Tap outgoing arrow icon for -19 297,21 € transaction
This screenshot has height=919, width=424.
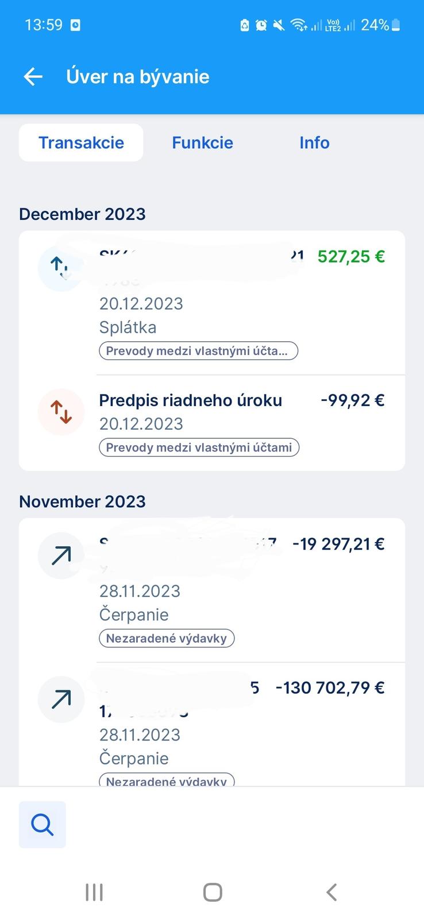point(61,555)
